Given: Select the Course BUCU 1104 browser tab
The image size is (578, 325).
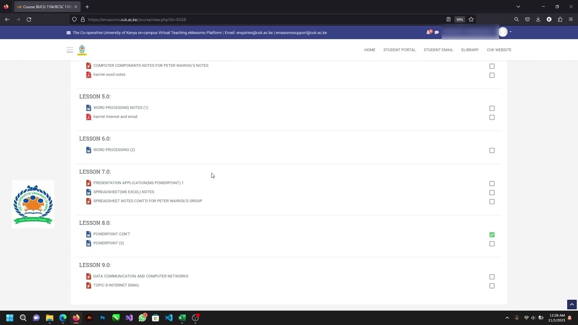Looking at the screenshot, I should 47,7.
